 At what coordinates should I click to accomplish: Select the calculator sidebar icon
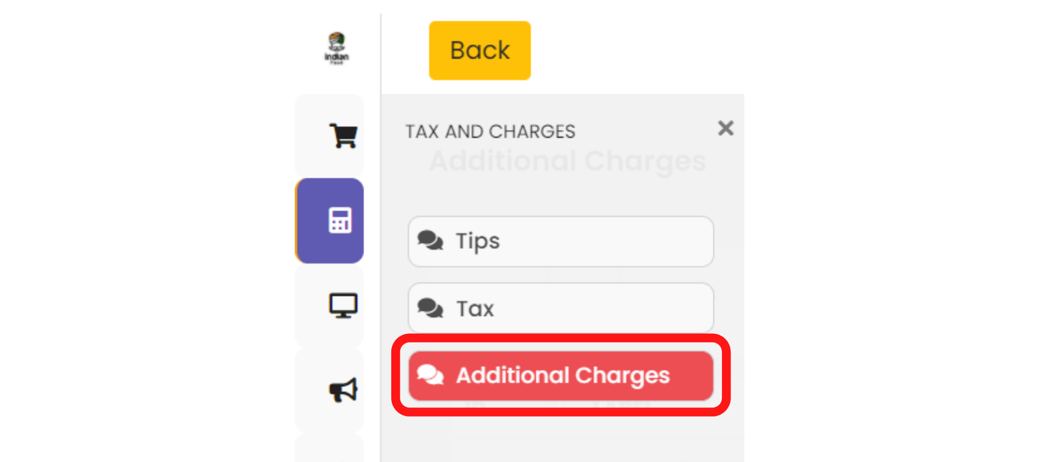[340, 220]
